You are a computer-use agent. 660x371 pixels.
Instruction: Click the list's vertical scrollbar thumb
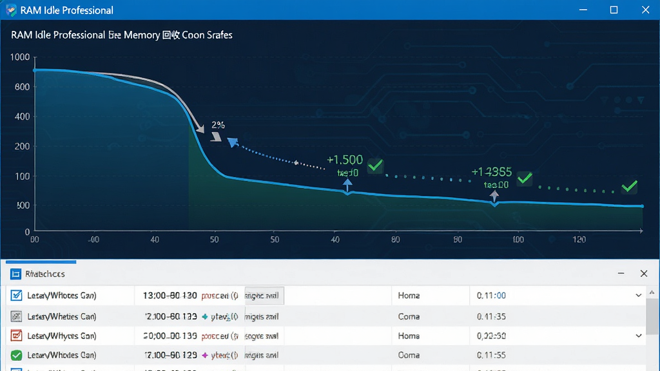(652, 317)
